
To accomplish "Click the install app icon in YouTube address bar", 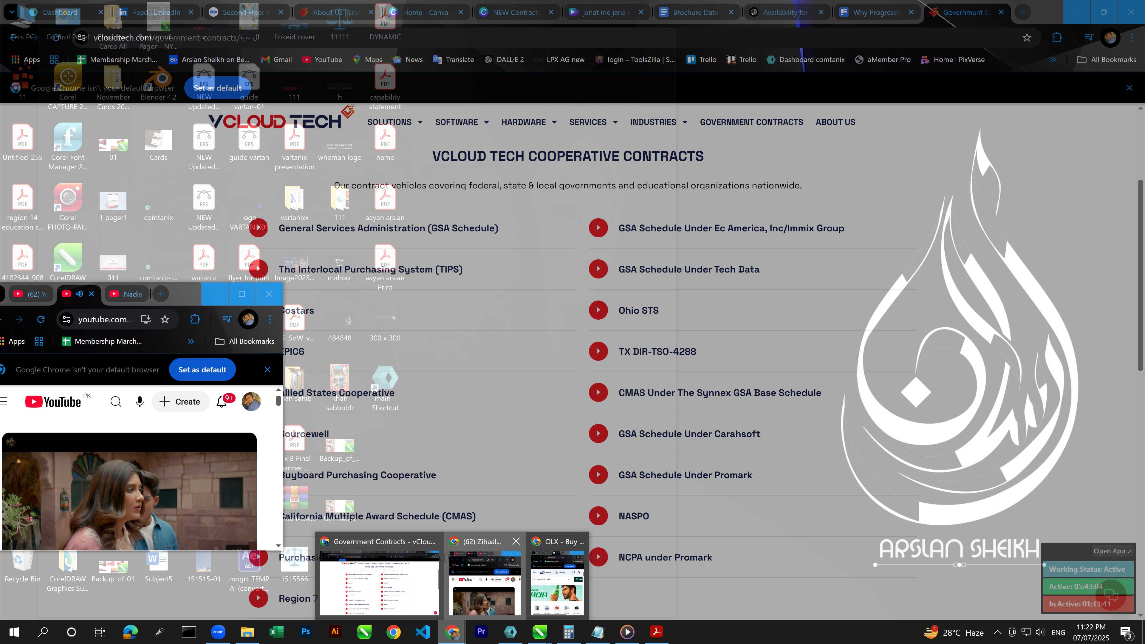I will click(146, 319).
